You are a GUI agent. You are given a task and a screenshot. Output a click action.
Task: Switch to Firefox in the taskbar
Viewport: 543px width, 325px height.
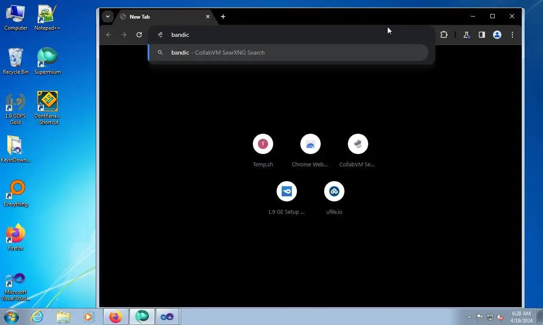[115, 317]
